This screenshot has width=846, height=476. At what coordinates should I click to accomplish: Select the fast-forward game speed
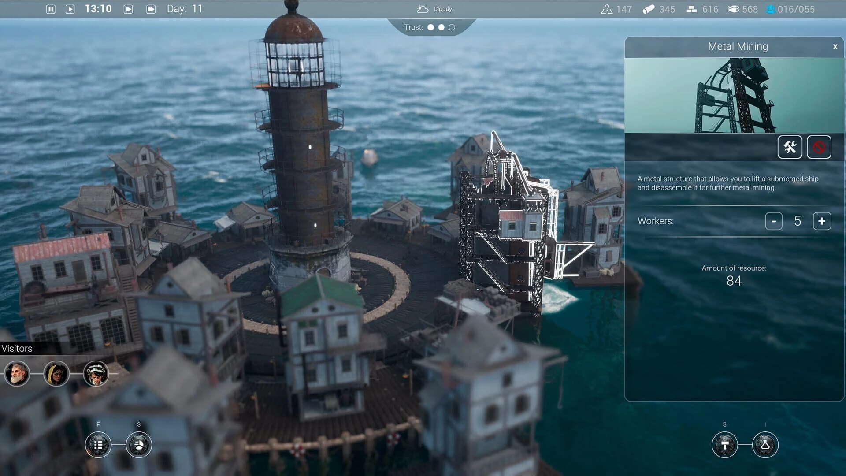tap(151, 8)
